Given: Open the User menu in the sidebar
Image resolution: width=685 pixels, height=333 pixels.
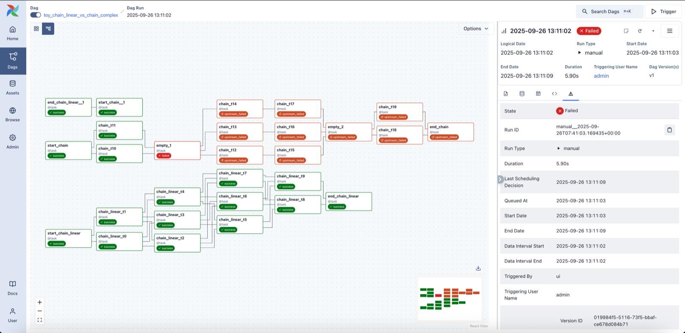Looking at the screenshot, I should [x=13, y=315].
